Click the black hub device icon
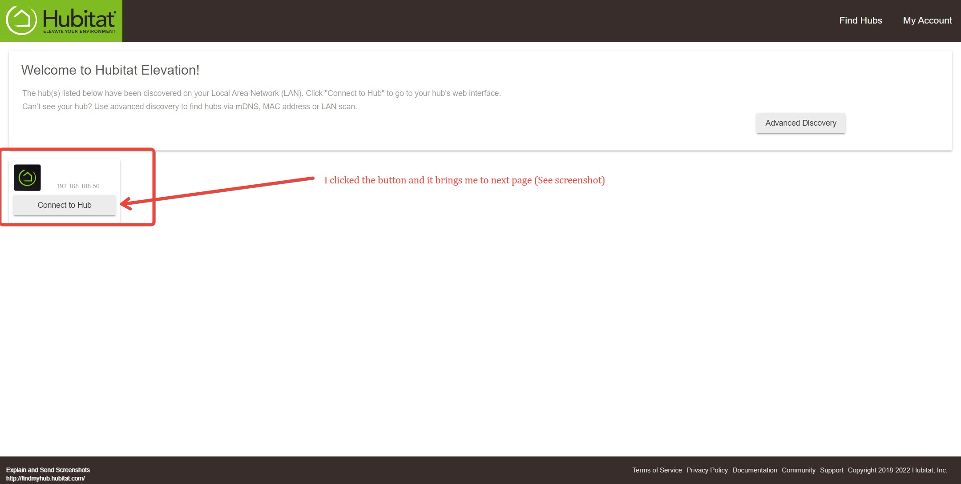This screenshot has height=484, width=961. coord(27,178)
